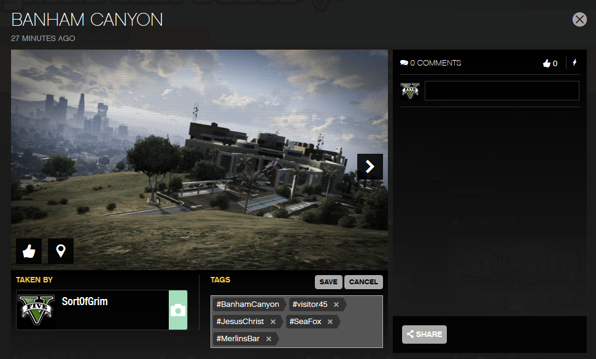This screenshot has width=596, height=359.
Task: Cancel tag editing
Action: (363, 282)
